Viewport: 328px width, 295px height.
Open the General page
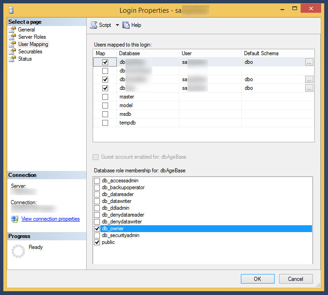[x=26, y=30]
